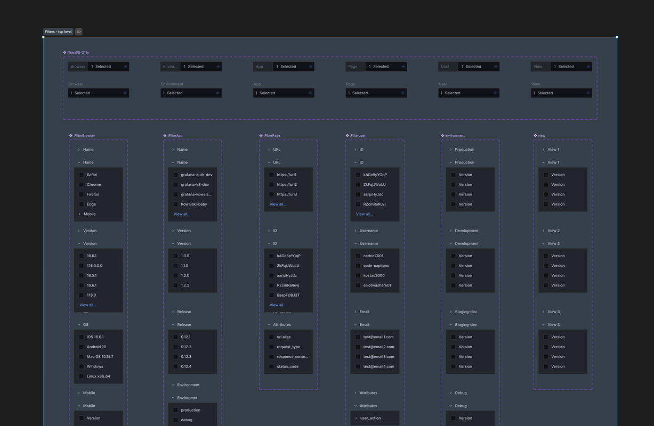
Task: Select the environment component diamond icon
Action: (443, 136)
